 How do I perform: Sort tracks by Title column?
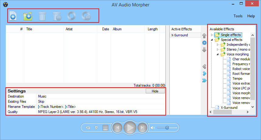[x=44, y=29]
